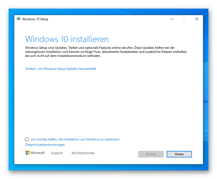Open the Rechtshinweise link
Viewport: 217px width, 179px height.
pyautogui.click(x=83, y=153)
